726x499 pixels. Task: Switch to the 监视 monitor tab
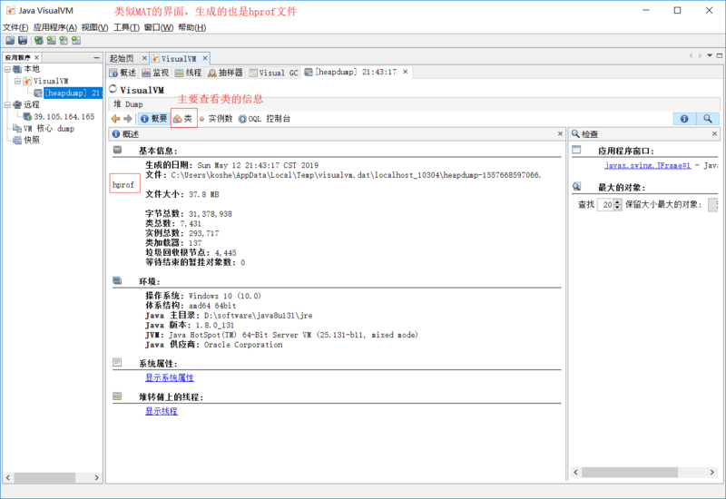click(155, 73)
